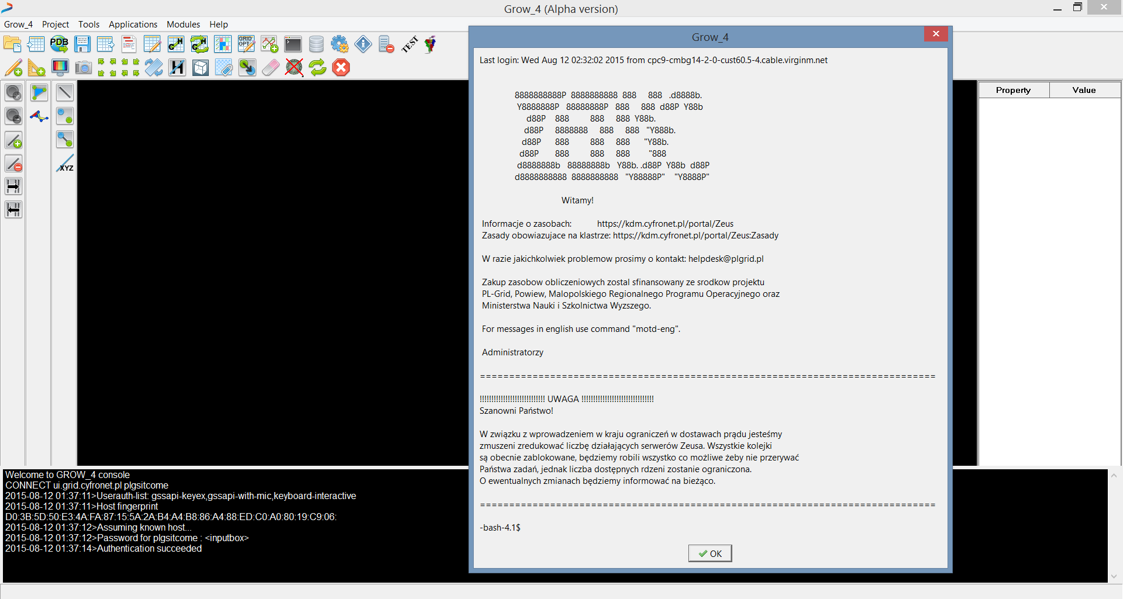Click the add line plus tool
This screenshot has width=1123, height=599.
click(x=13, y=140)
